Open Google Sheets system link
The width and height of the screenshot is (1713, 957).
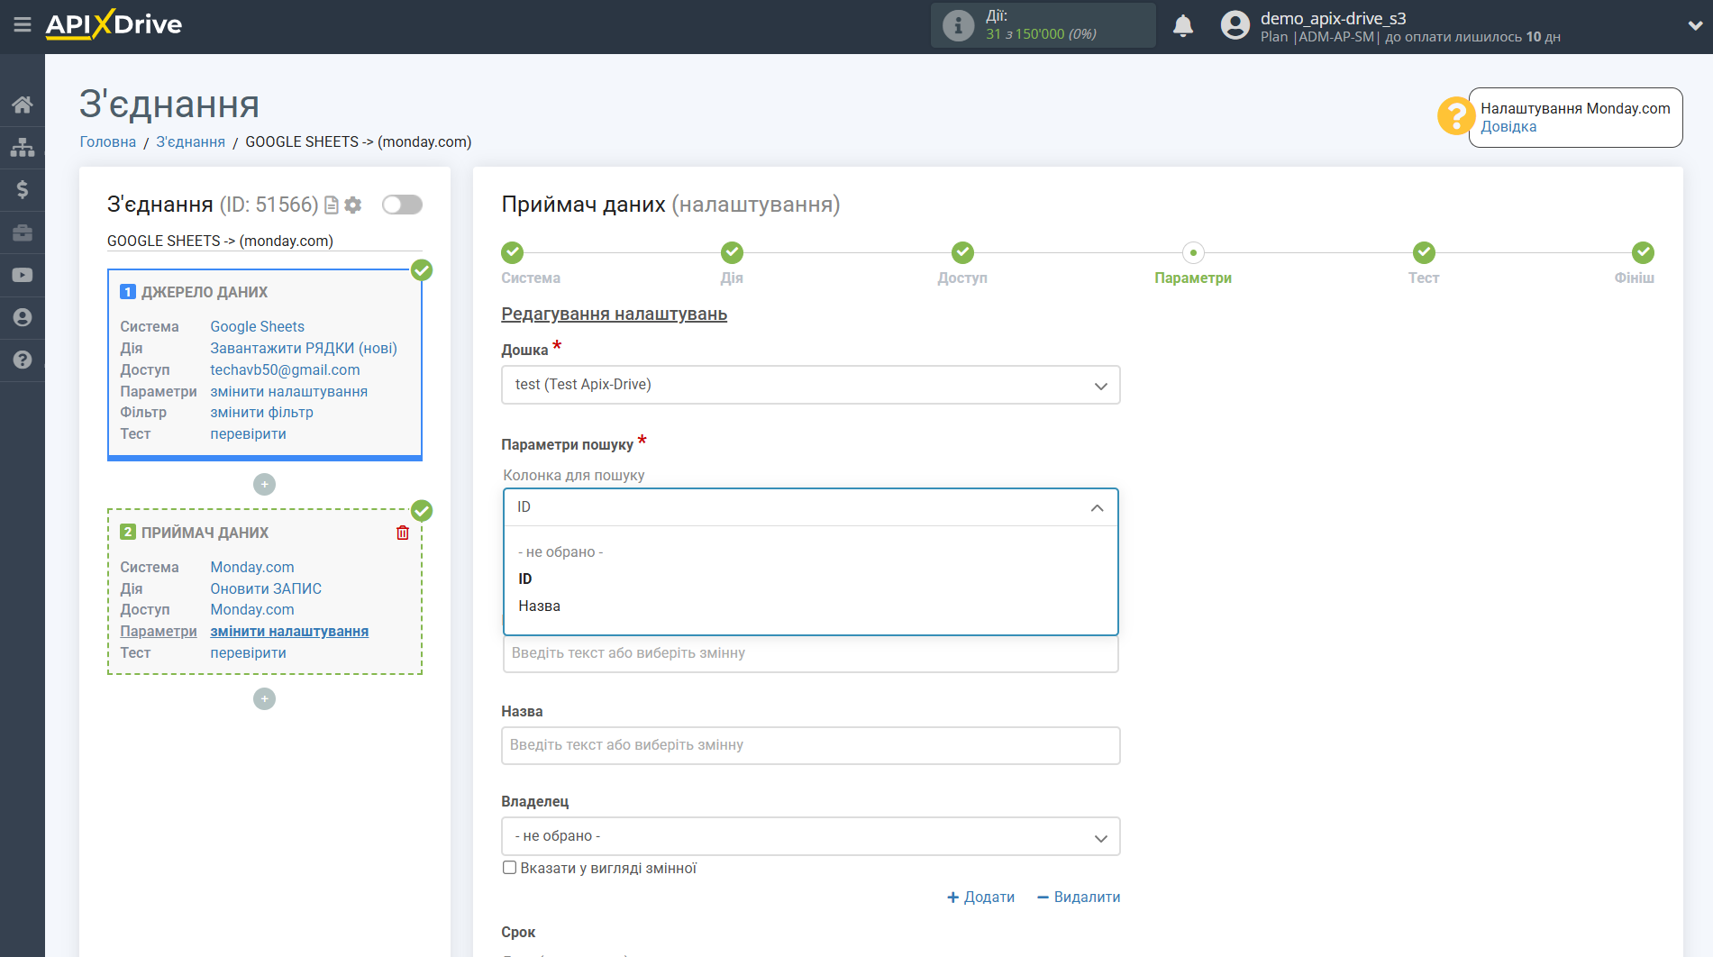[x=258, y=326]
